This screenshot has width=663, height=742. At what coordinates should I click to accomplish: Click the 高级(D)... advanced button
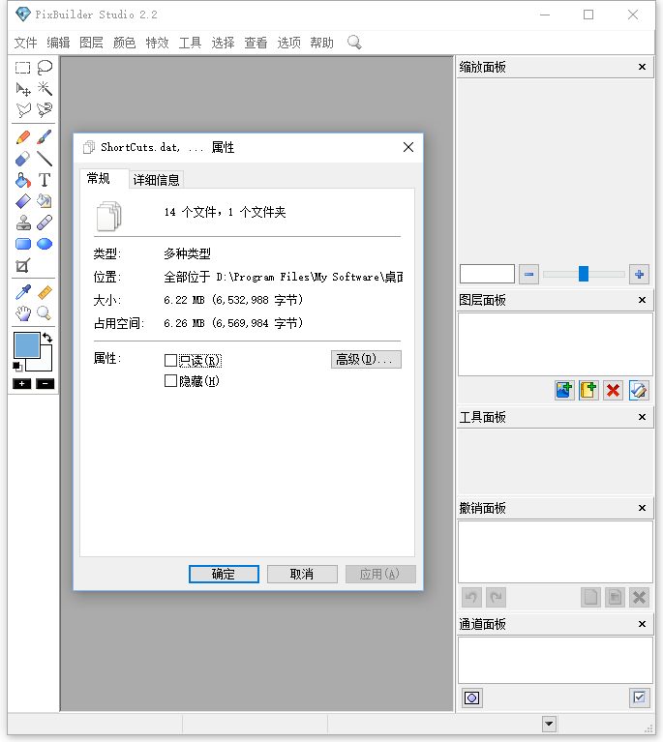coord(366,360)
